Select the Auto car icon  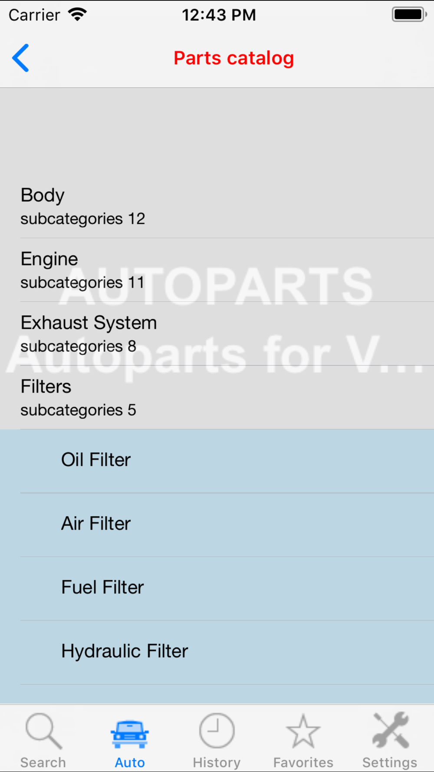point(130,734)
